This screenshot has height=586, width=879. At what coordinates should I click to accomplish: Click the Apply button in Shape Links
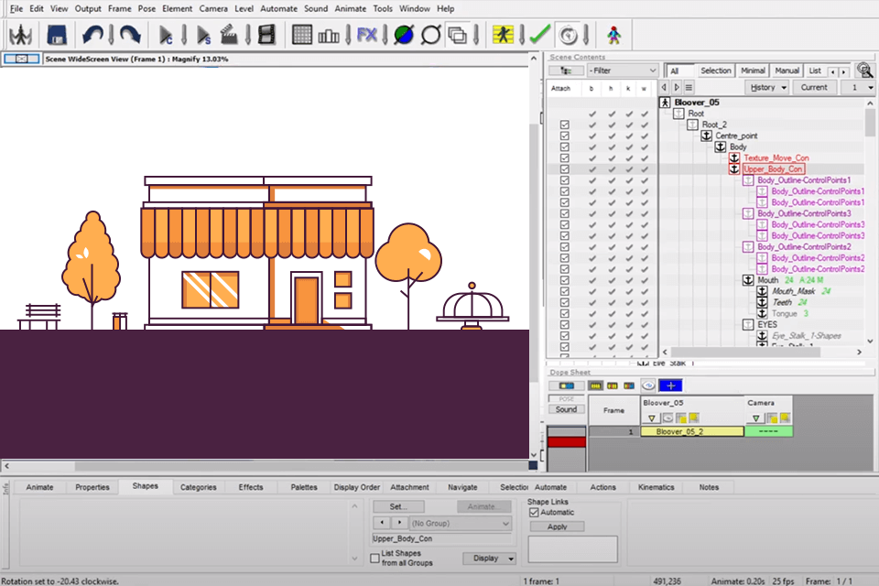tap(557, 526)
